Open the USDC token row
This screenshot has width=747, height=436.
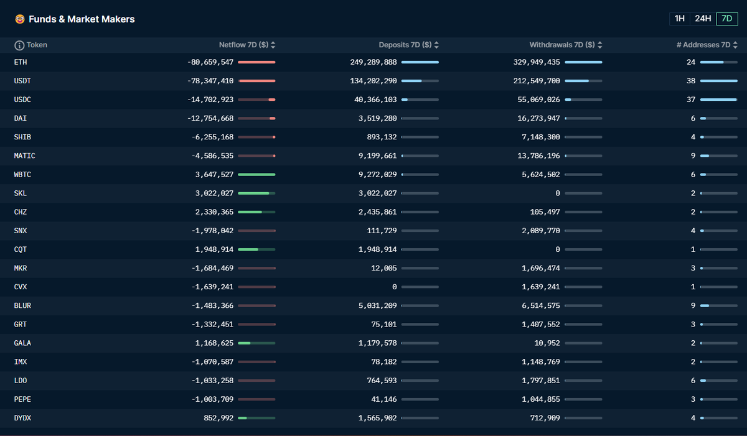[374, 100]
